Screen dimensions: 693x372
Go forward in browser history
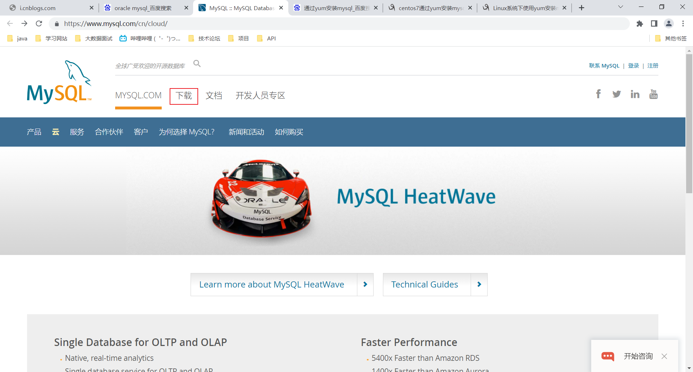point(24,23)
